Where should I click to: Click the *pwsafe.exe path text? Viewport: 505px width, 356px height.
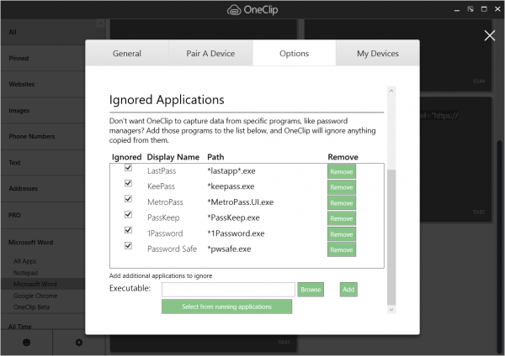click(229, 249)
